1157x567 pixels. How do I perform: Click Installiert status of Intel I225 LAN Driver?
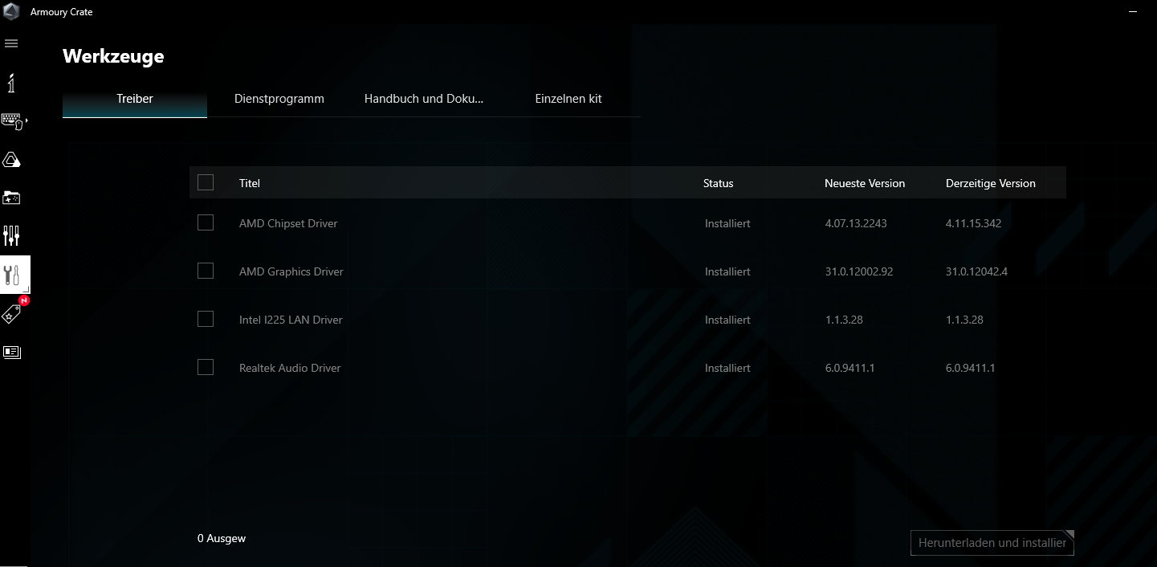coord(727,320)
